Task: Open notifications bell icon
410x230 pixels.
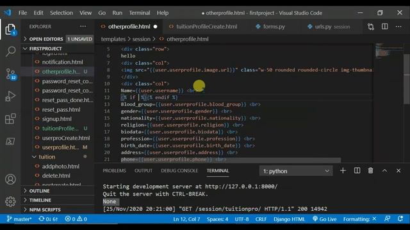Action: coord(400,219)
